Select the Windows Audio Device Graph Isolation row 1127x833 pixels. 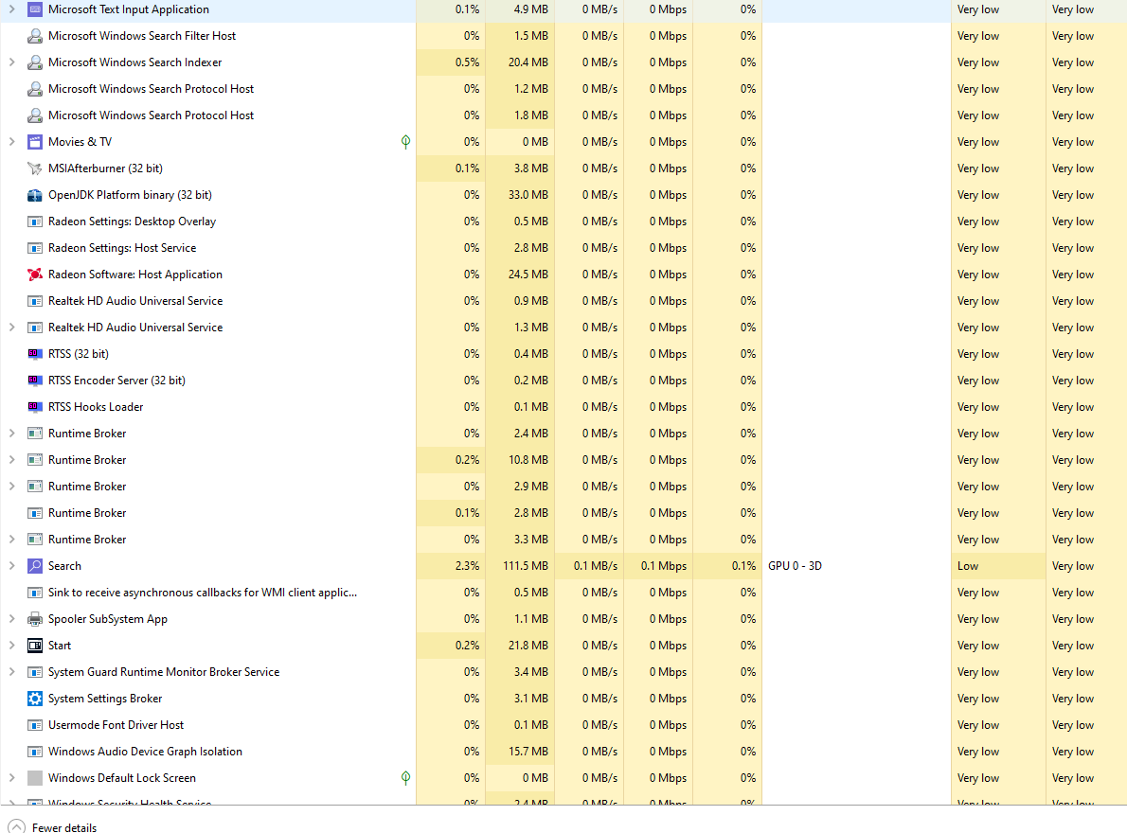point(145,752)
